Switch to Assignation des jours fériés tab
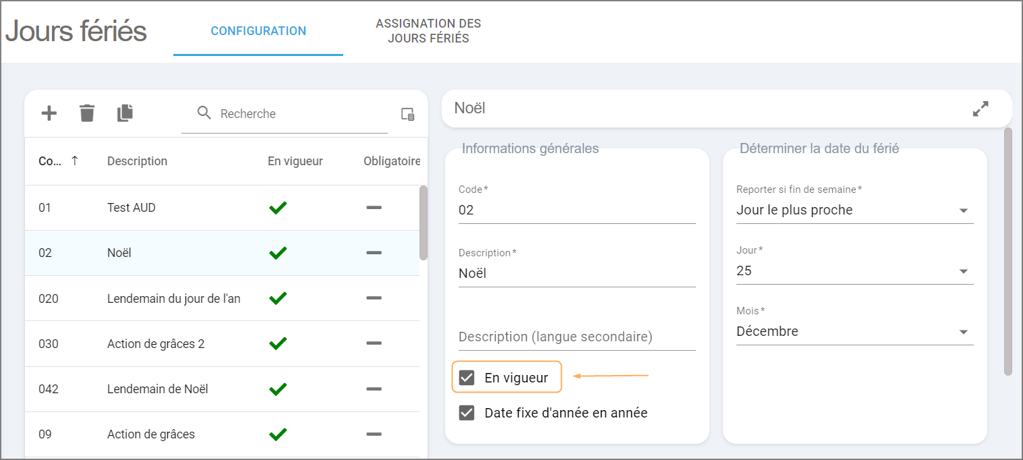The height and width of the screenshot is (460, 1023). pyautogui.click(x=428, y=31)
